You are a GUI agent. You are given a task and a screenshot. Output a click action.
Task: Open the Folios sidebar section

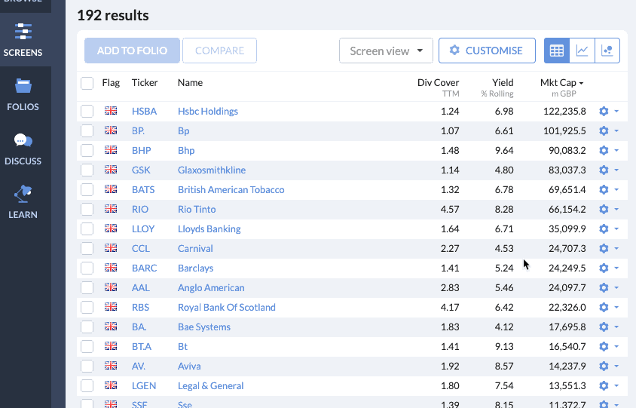tap(23, 94)
